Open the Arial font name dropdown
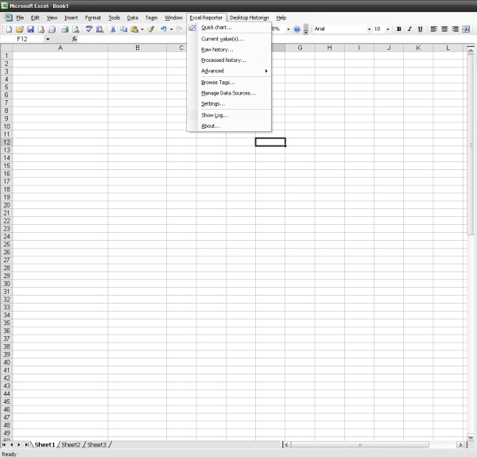Viewport: 477px width, 457px height. pyautogui.click(x=370, y=29)
